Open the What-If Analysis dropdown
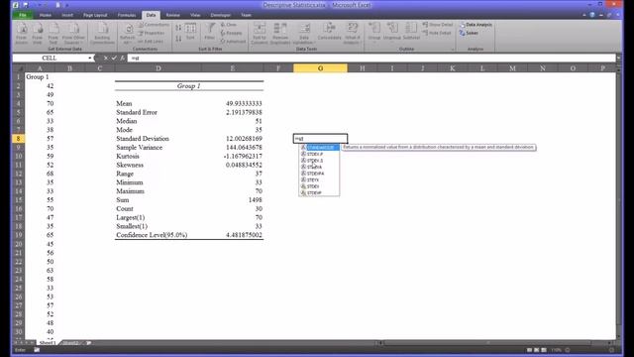The image size is (634, 357). click(352, 34)
